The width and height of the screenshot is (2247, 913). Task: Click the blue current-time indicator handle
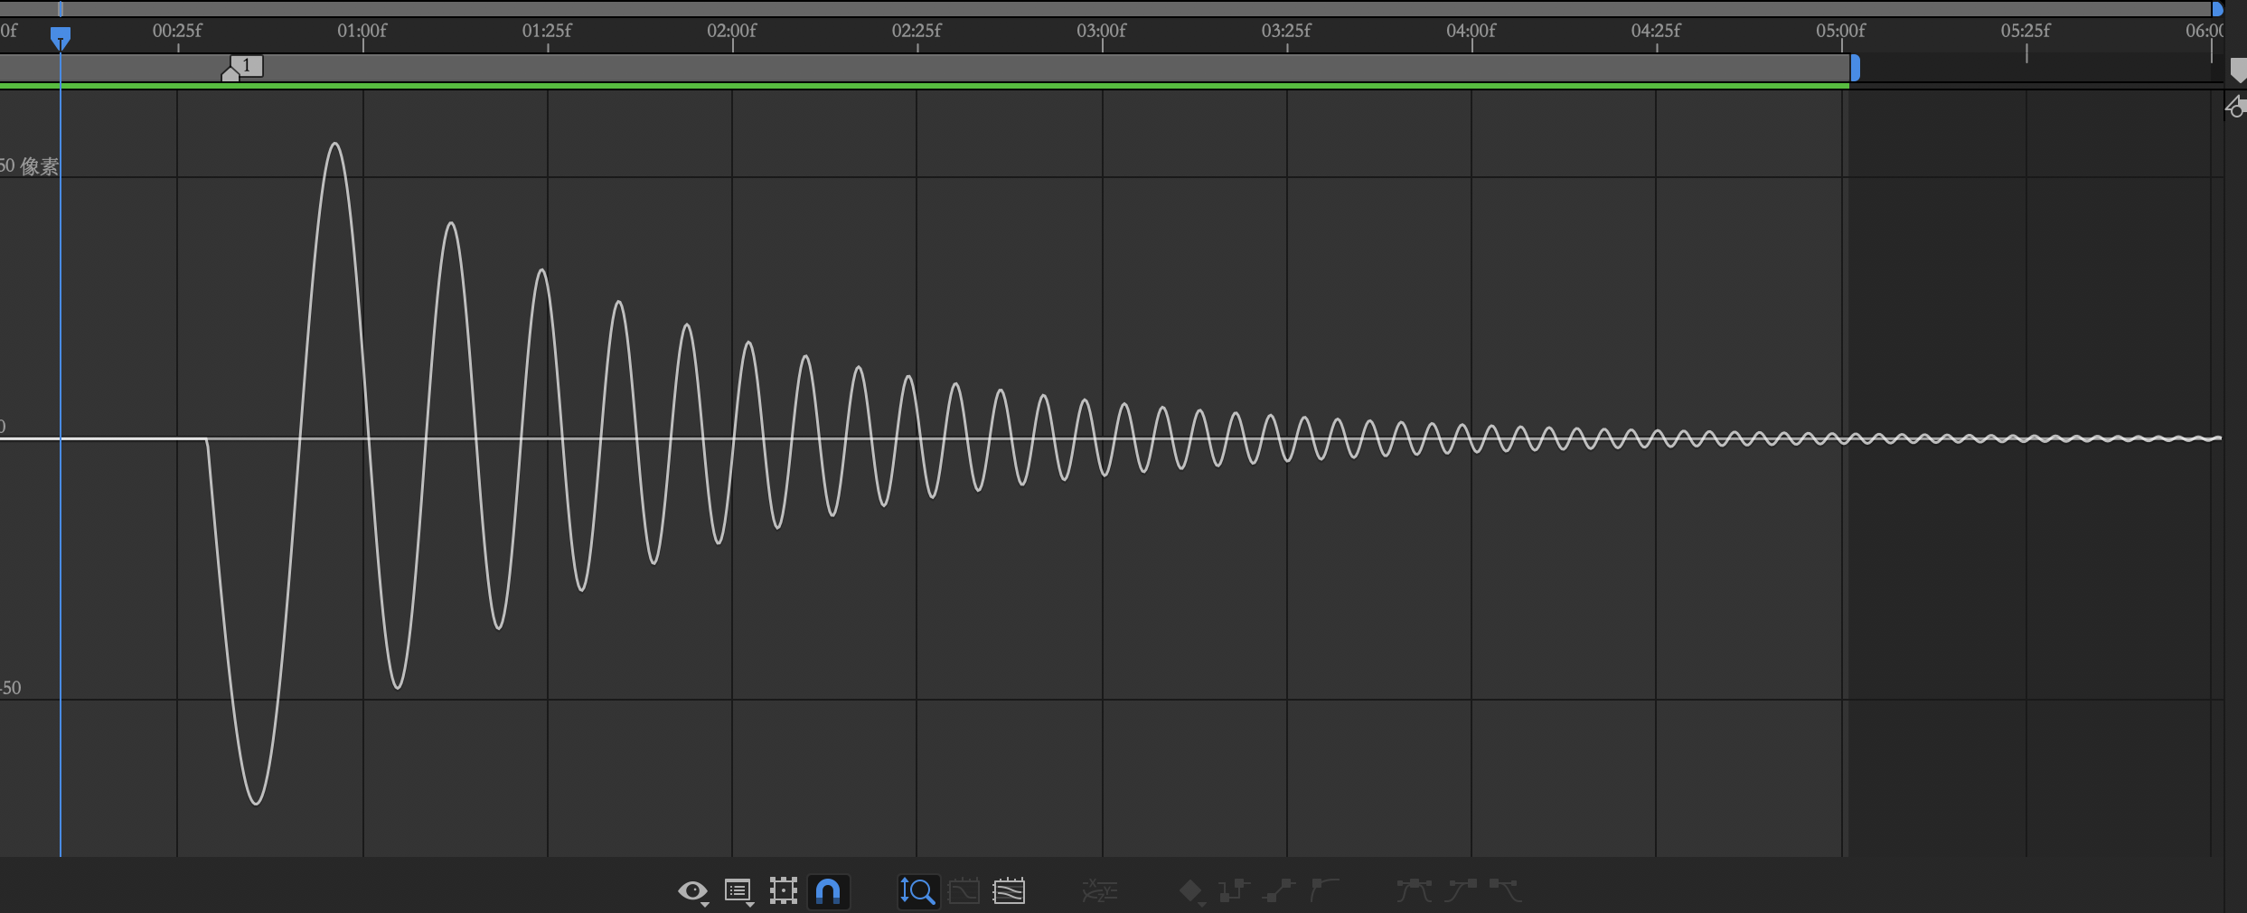pos(61,38)
